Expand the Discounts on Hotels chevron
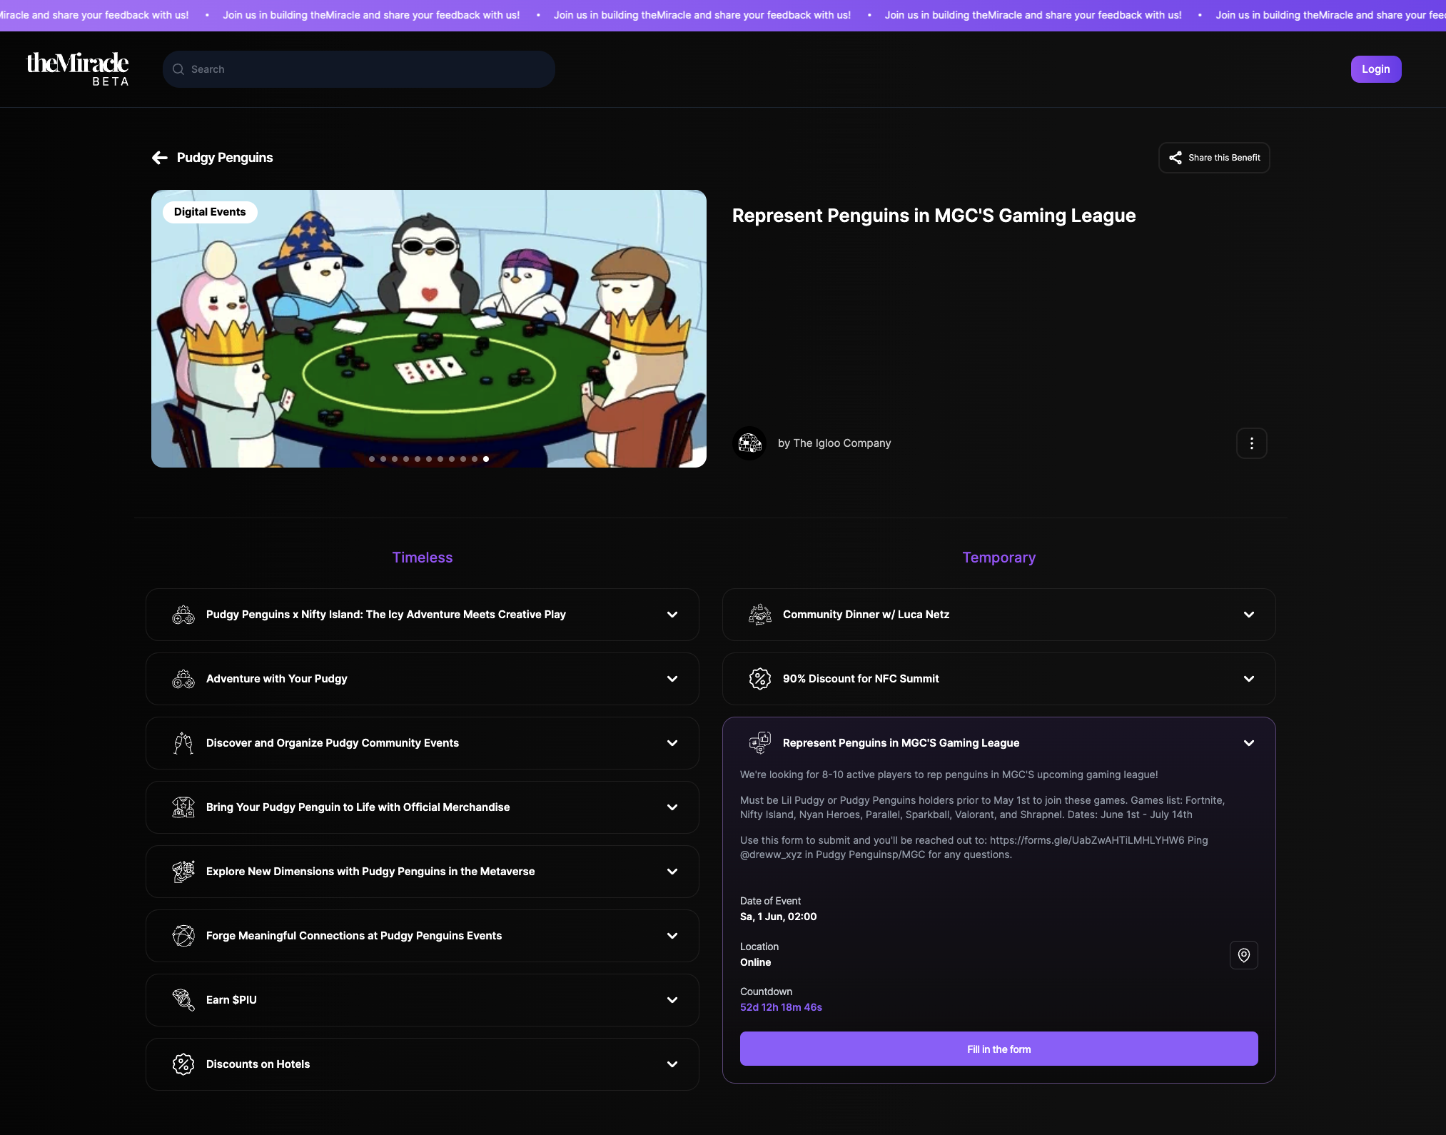The width and height of the screenshot is (1446, 1135). (672, 1064)
